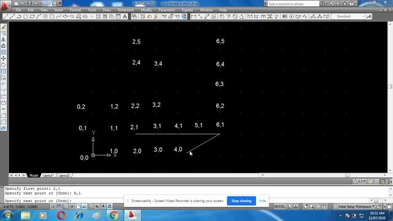Expand the quick access toolbar customize arrow
This screenshot has width=393, height=221.
(60, 4)
